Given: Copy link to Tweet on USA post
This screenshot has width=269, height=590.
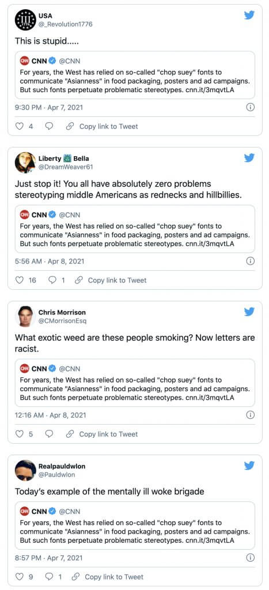Looking at the screenshot, I should 102,126.
